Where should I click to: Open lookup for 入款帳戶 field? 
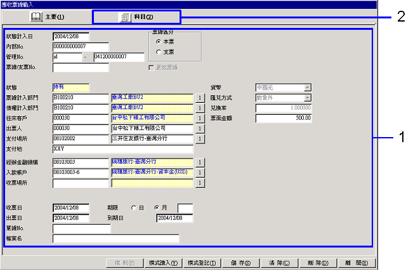199,173
